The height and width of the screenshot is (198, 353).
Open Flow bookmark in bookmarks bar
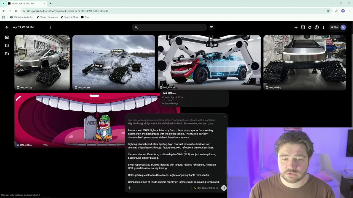[85, 17]
